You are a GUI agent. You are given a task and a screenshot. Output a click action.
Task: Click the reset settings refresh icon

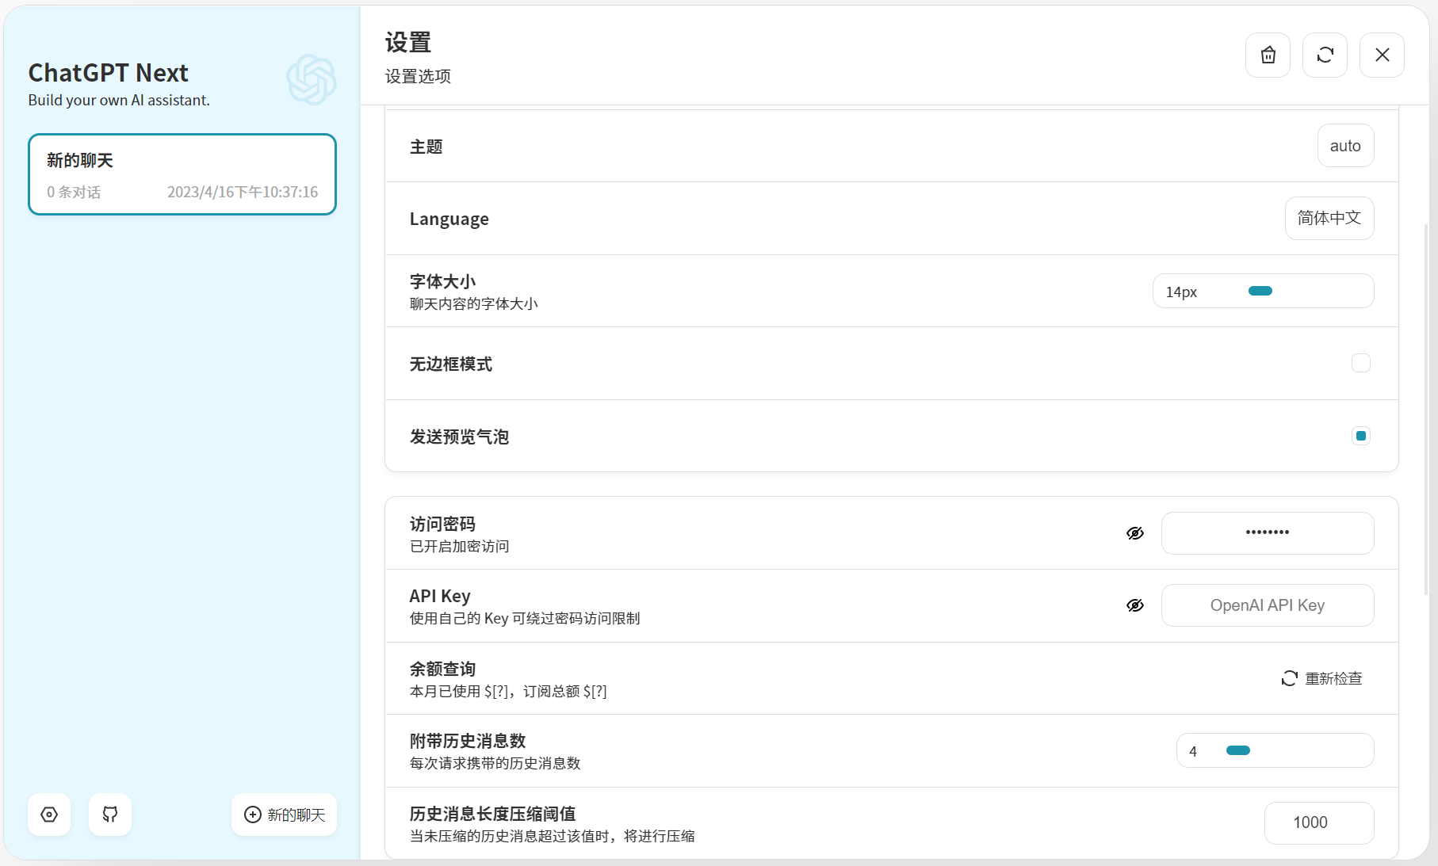pos(1325,55)
